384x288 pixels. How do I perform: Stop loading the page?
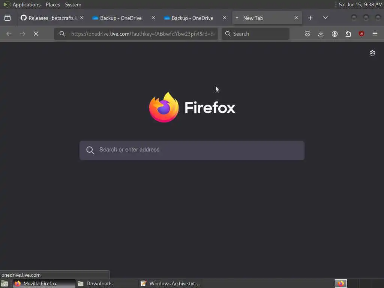tap(36, 34)
